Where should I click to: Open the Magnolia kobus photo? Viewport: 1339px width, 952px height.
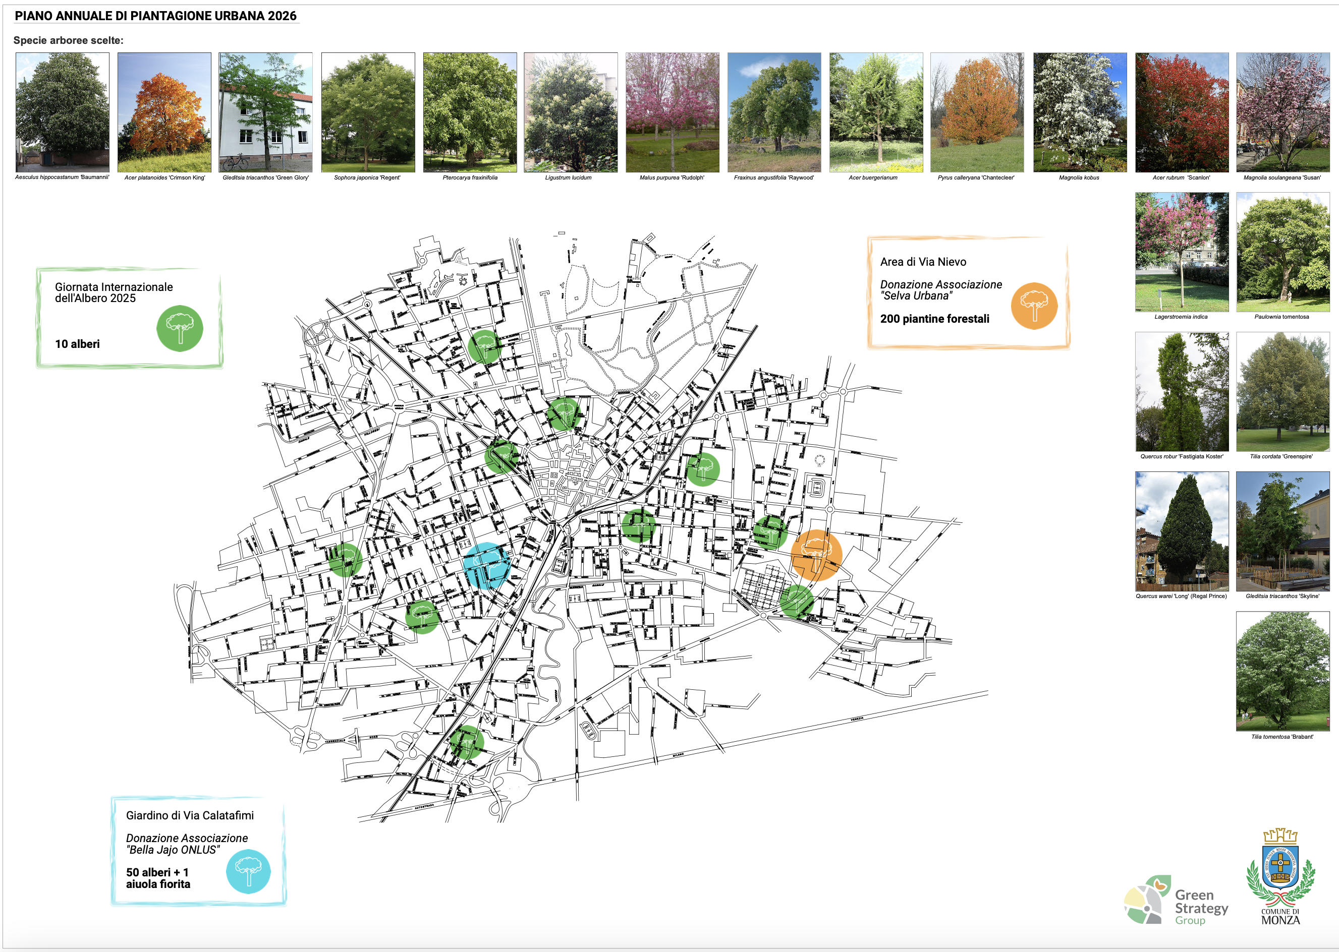click(x=1079, y=112)
